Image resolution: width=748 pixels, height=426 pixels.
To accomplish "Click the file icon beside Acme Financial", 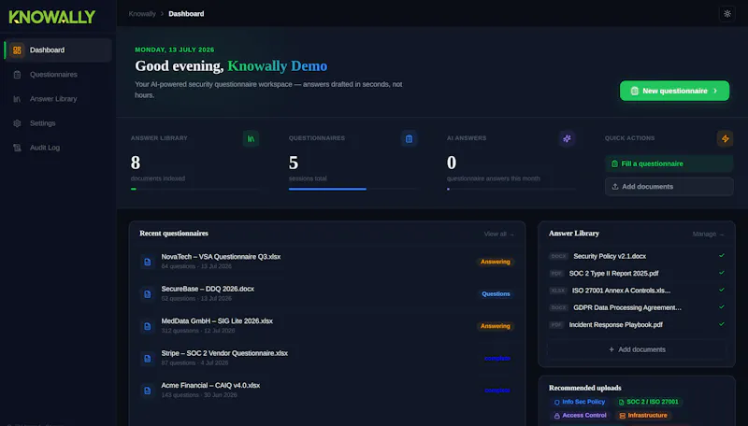I will (148, 390).
